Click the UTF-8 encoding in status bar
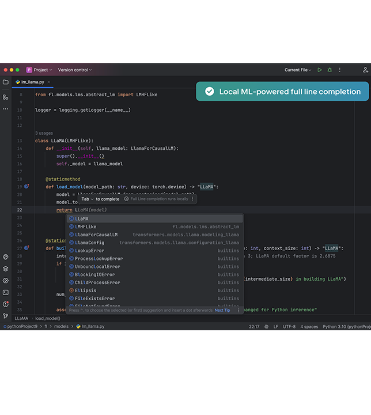Viewport: 371px width, 415px height. click(289, 326)
